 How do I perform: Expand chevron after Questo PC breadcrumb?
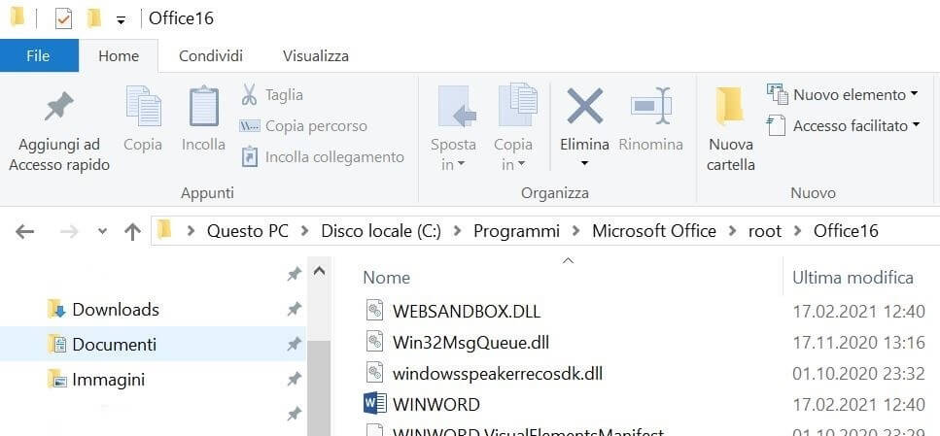(x=305, y=231)
